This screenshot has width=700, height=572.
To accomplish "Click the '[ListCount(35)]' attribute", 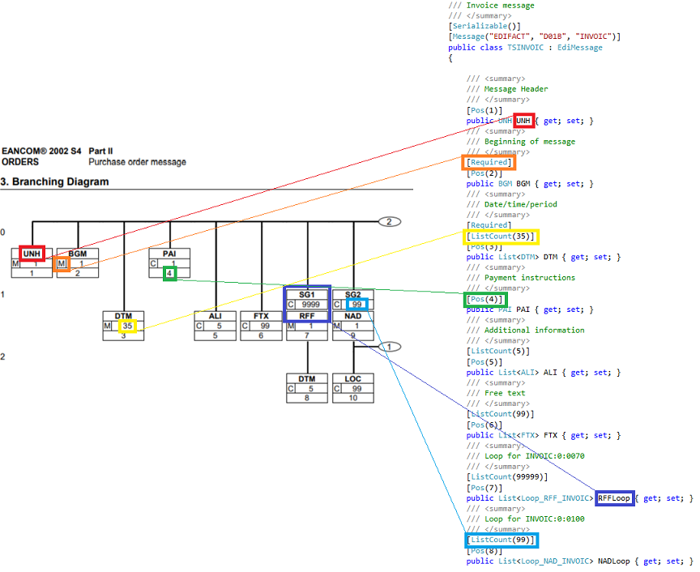I will (x=501, y=237).
